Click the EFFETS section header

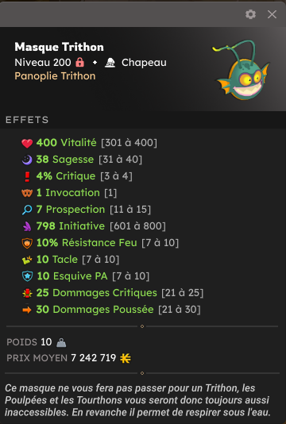click(x=27, y=120)
